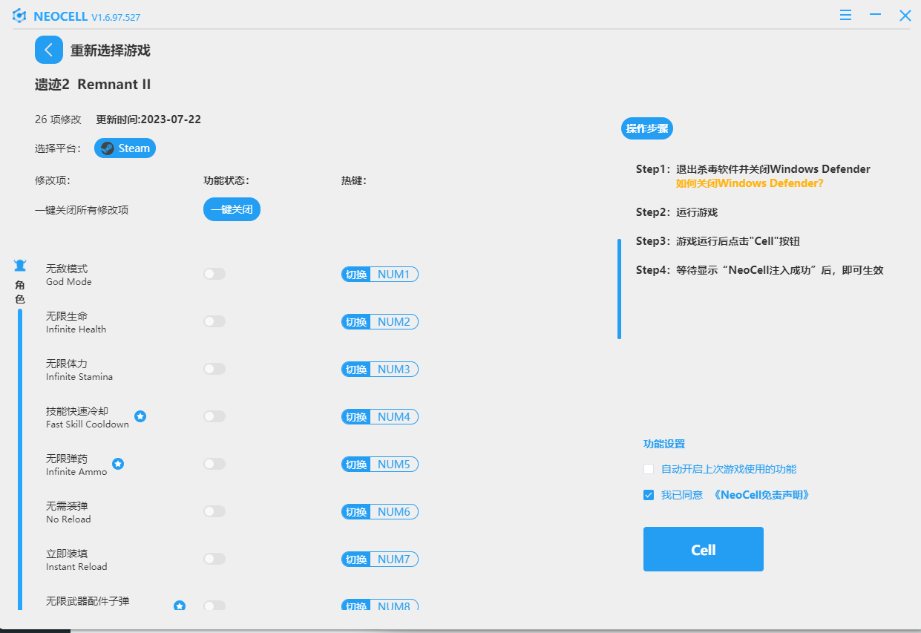Toggle the No Reload switch
This screenshot has width=921, height=633.
(x=214, y=511)
